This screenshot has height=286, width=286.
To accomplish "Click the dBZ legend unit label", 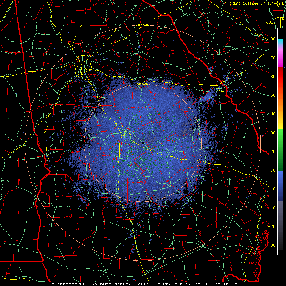I will click(270, 22).
